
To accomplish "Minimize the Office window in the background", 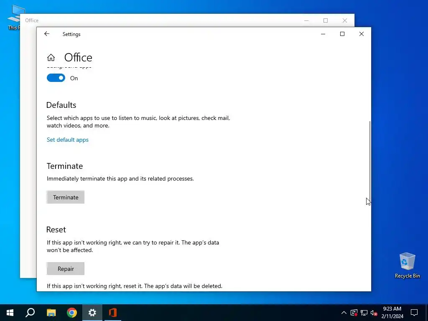I will coord(306,20).
